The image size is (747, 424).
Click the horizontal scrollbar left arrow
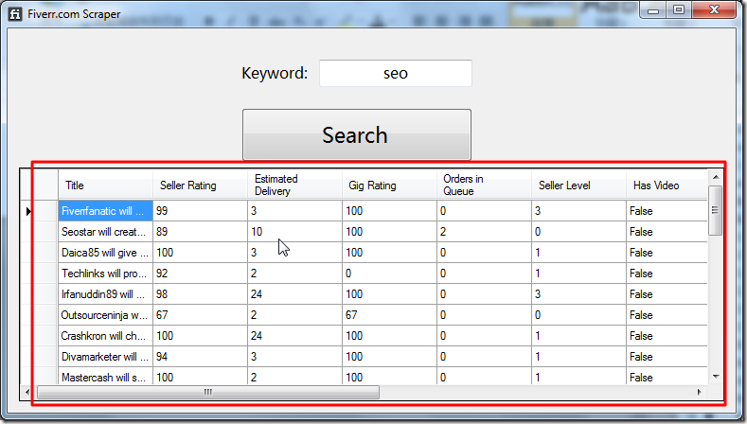click(27, 392)
